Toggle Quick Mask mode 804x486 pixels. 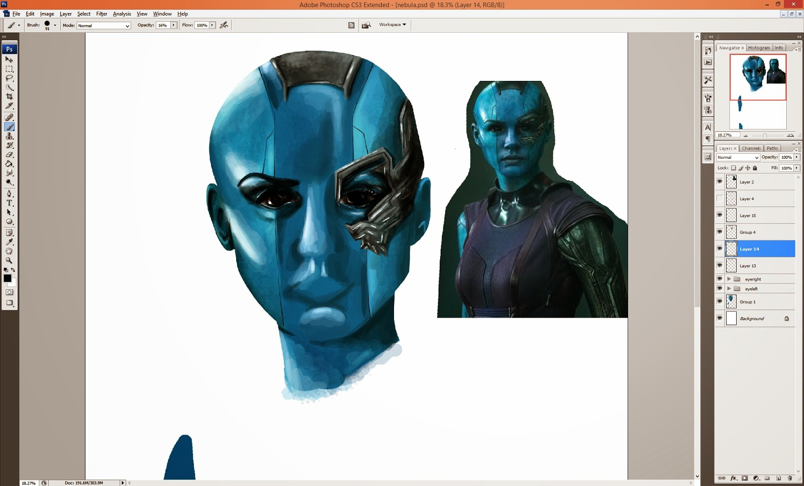(9, 292)
